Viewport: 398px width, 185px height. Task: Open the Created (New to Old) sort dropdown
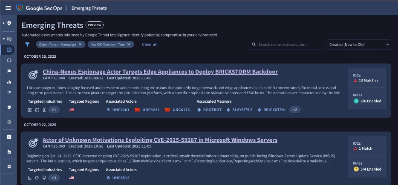(x=359, y=44)
